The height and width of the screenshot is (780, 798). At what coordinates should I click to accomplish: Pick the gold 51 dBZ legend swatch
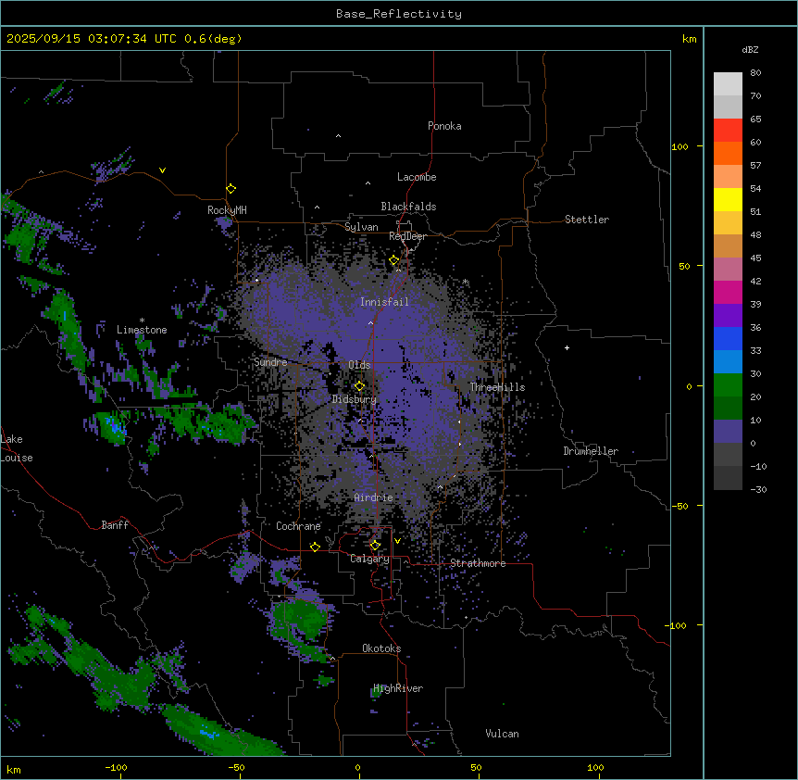click(728, 222)
